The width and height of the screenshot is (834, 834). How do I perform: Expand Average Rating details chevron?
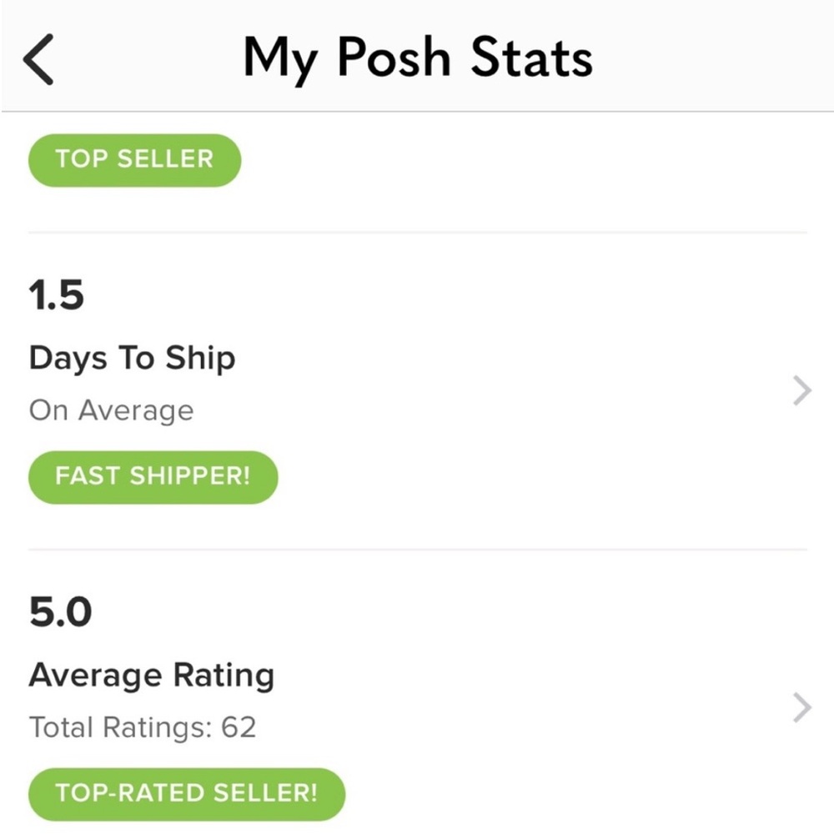point(801,707)
